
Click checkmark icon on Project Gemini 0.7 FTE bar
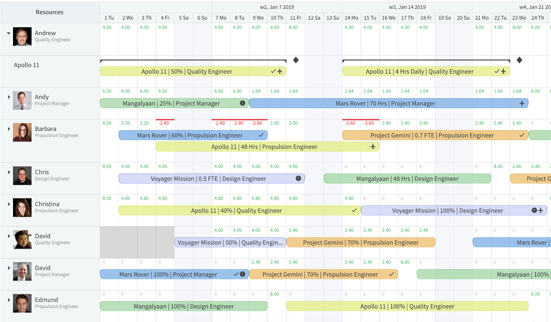tap(522, 135)
